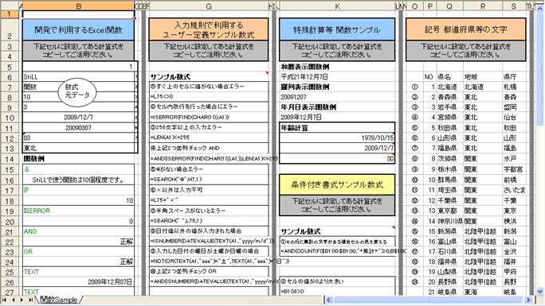Select row 14 header
Screen dimensions: 545x306
point(10,159)
